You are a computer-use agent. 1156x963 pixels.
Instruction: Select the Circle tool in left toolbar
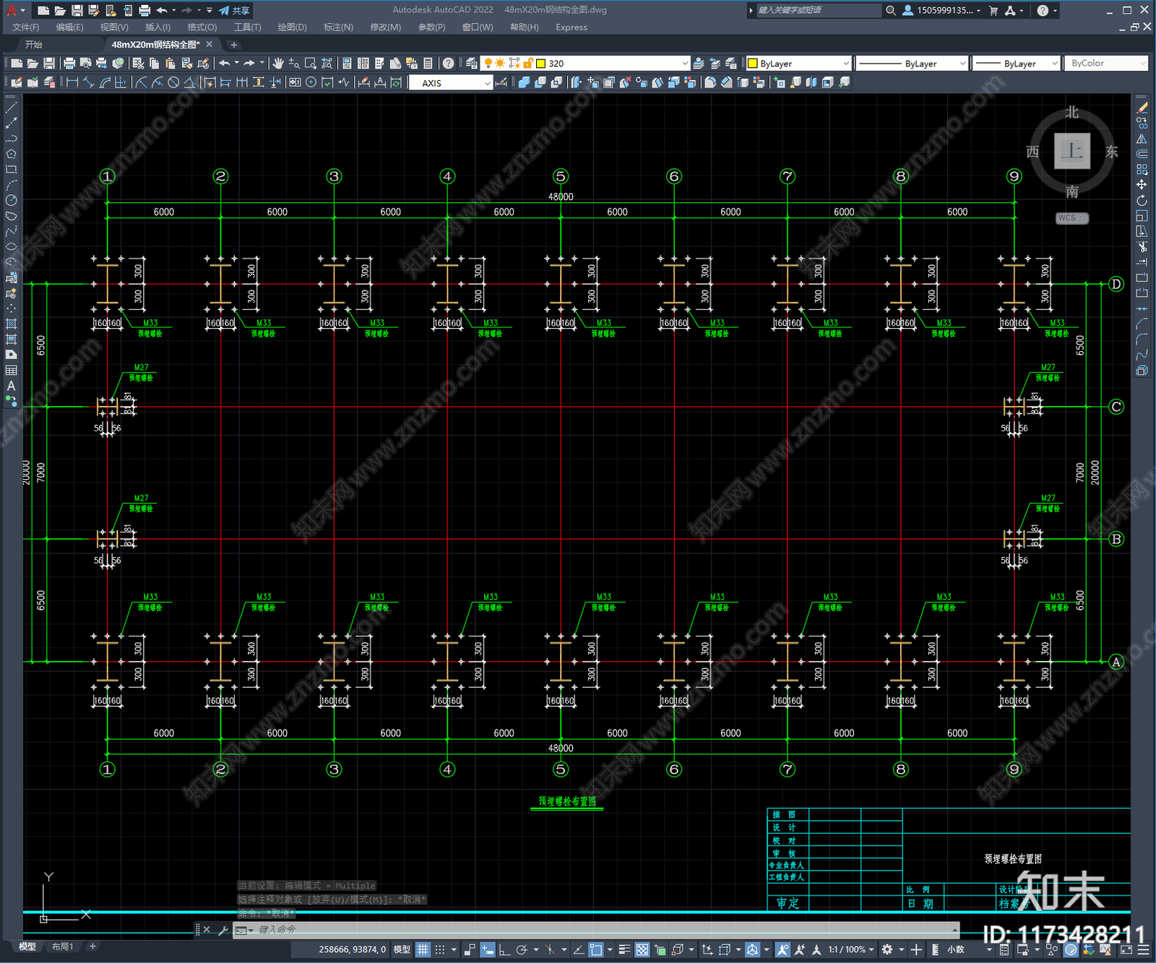coord(11,200)
